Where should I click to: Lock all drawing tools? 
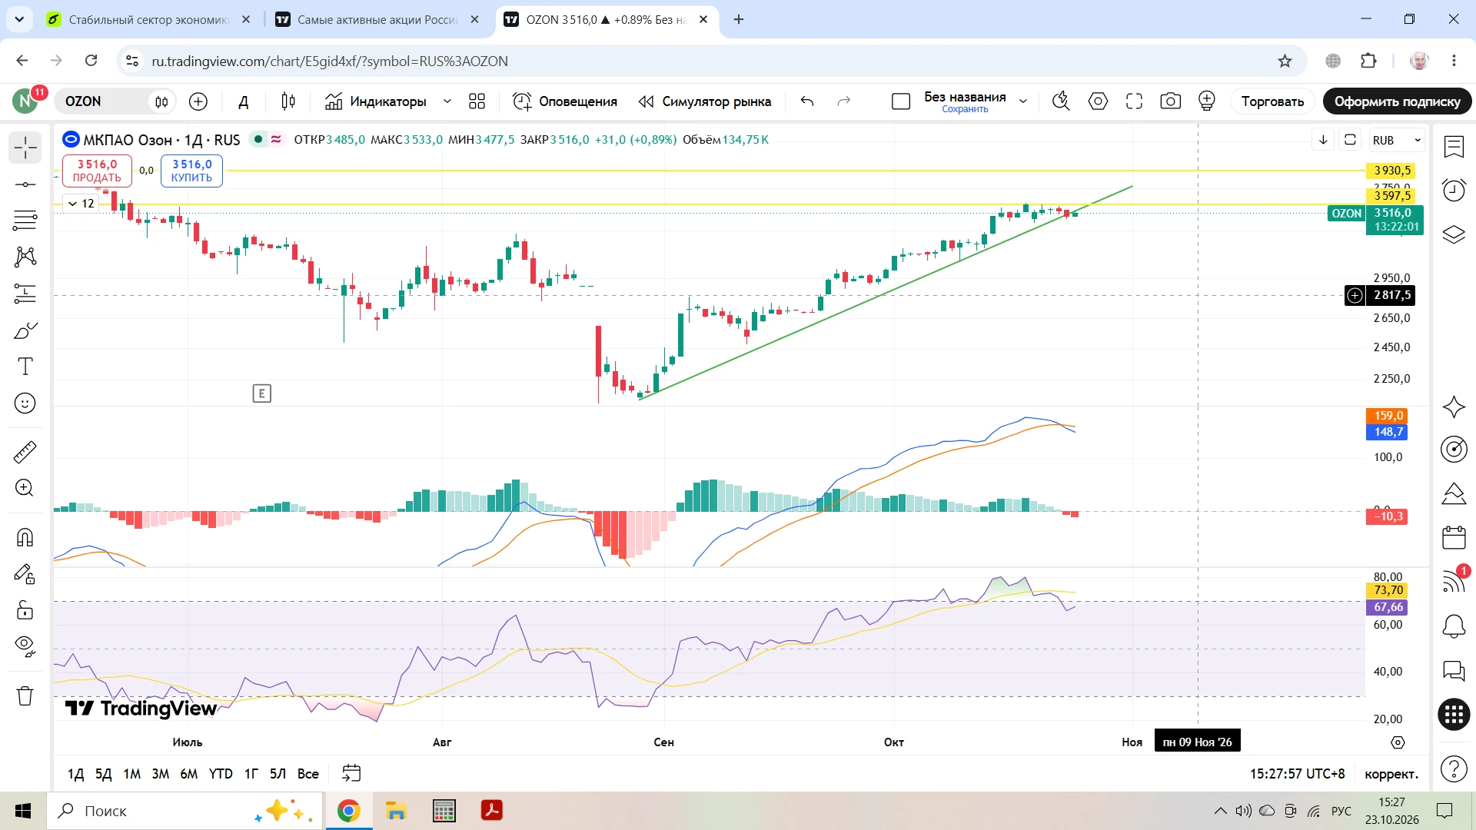(x=25, y=610)
